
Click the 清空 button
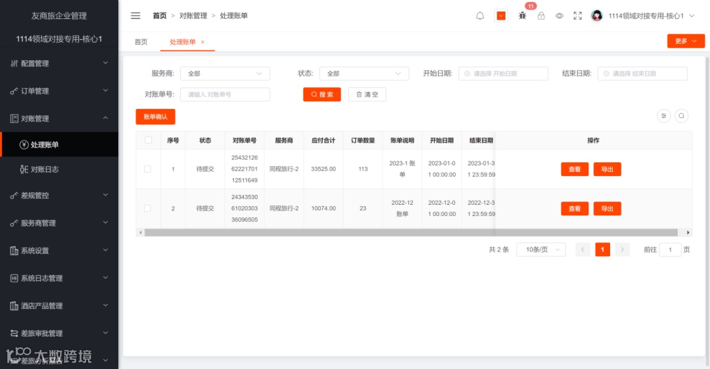(367, 95)
